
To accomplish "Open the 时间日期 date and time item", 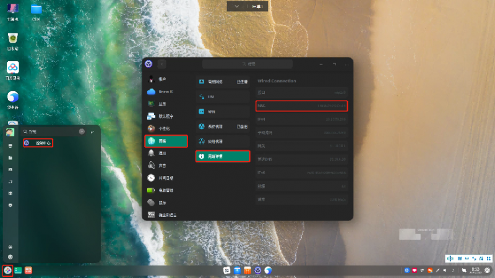I will 166,178.
